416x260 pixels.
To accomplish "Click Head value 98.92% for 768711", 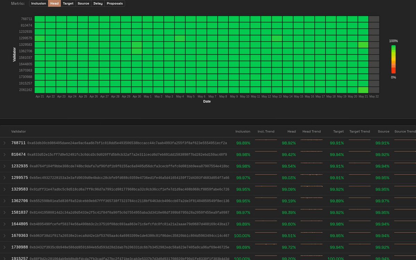I will point(289,143).
